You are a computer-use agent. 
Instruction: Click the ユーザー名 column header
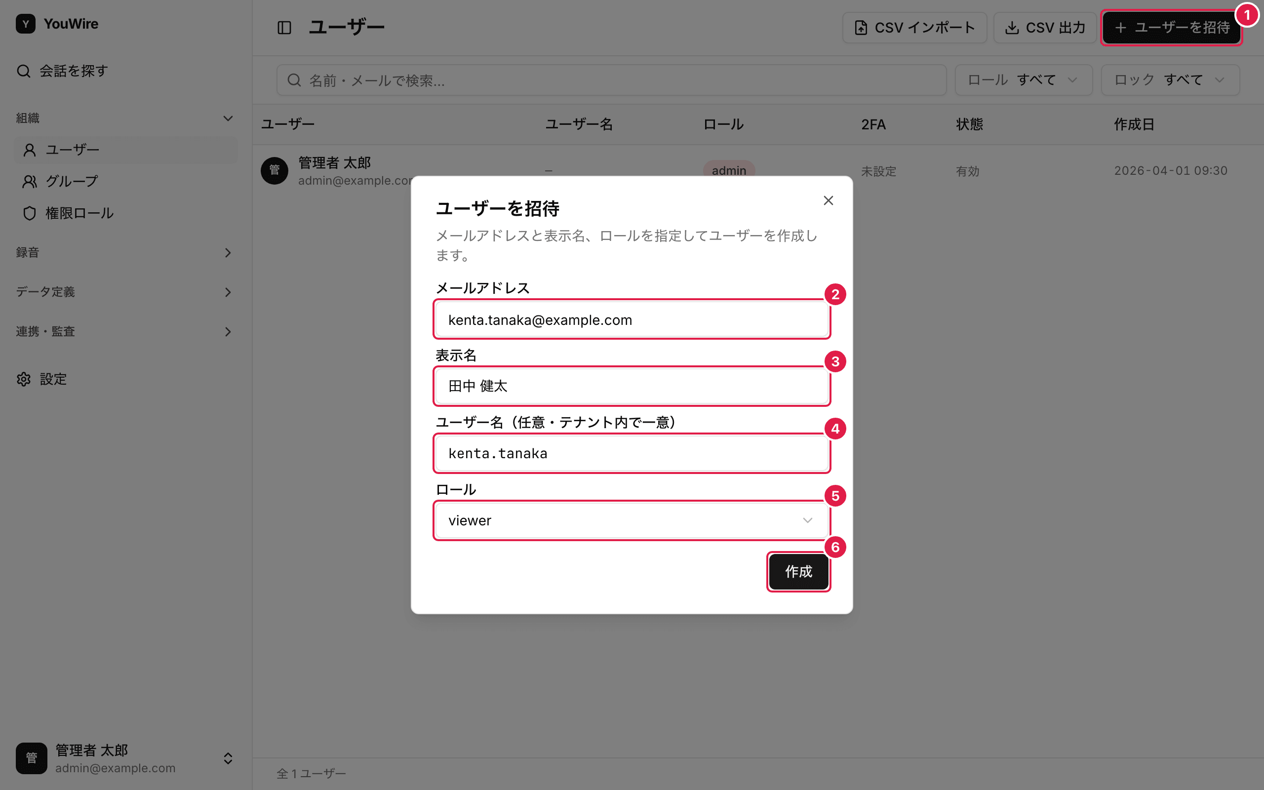[x=579, y=124]
